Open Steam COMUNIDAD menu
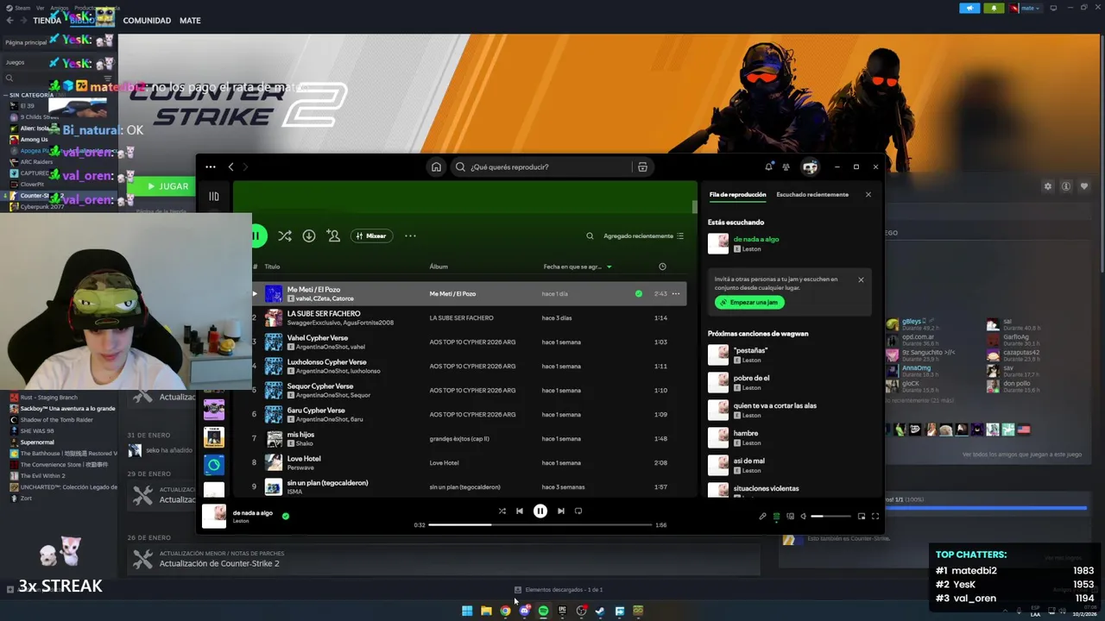 click(147, 21)
